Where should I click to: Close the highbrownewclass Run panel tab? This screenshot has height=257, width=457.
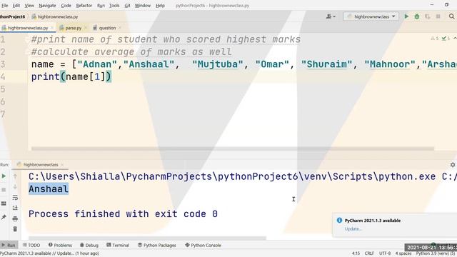[x=62, y=165]
